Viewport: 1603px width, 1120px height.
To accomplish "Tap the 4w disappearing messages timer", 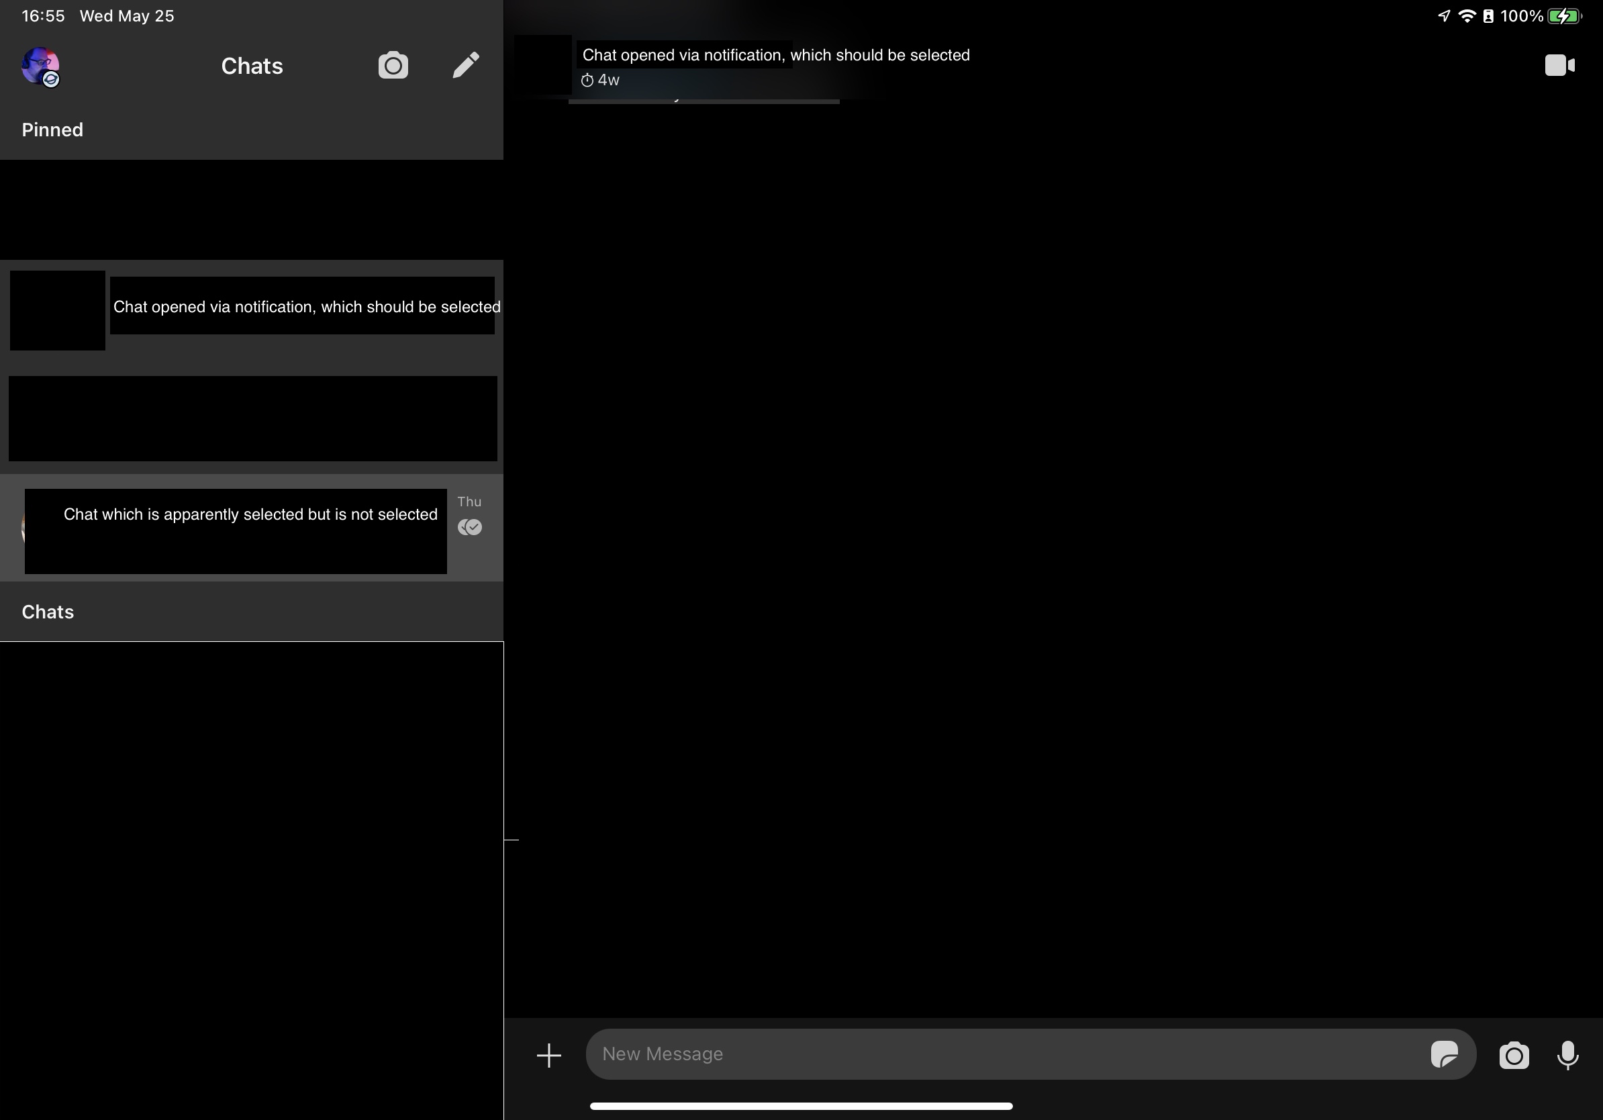I will pos(600,81).
